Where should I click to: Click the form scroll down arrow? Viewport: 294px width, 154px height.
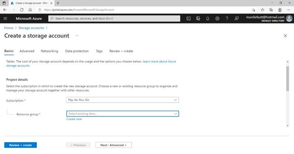[x=287, y=125]
